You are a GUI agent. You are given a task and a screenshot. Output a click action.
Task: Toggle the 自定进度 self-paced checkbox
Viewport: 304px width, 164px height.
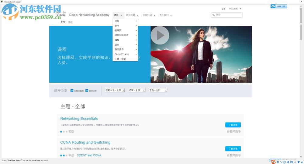(x=87, y=91)
